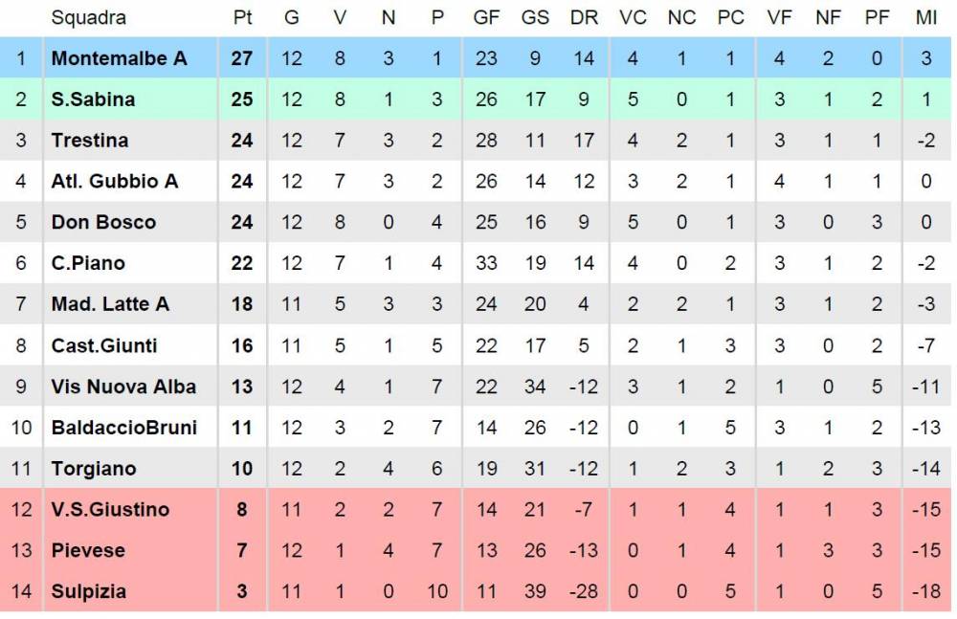Open the Mad. Latte A entry
This screenshot has width=957, height=619.
click(110, 303)
